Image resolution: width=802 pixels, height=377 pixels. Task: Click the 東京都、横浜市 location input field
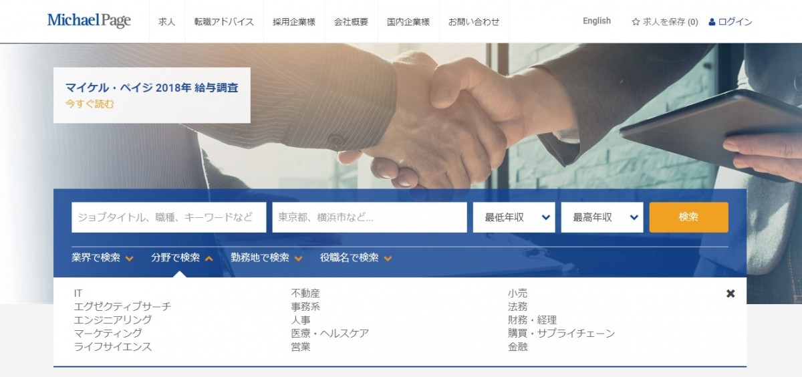point(370,217)
